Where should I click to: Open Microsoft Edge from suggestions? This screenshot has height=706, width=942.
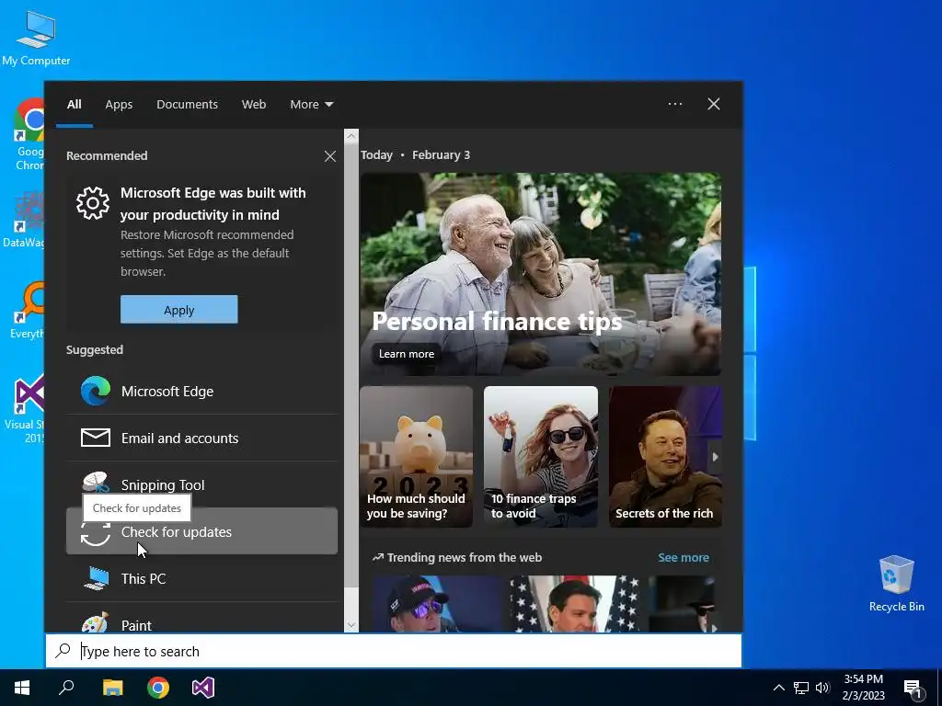(201, 391)
